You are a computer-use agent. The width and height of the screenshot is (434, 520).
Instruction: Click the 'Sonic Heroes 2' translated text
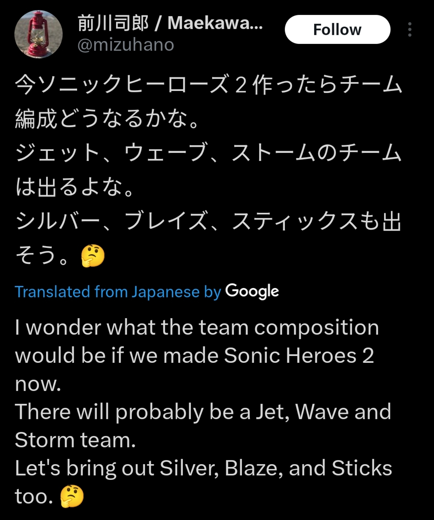(299, 356)
